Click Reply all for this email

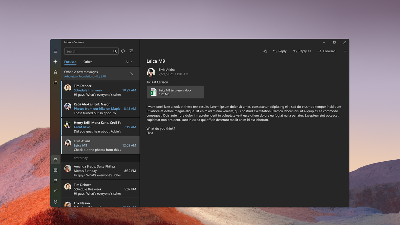[302, 51]
